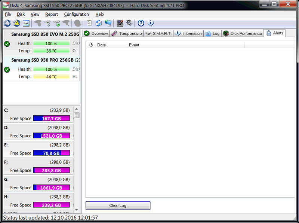
Task: Click the envelope with blue arrows toolbar icon
Action: (x=99, y=23)
